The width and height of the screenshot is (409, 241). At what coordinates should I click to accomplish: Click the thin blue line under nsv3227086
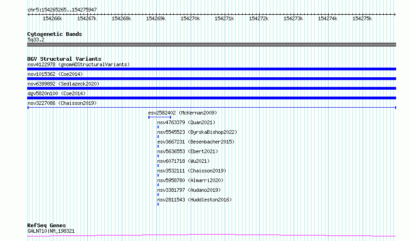(x=211, y=108)
